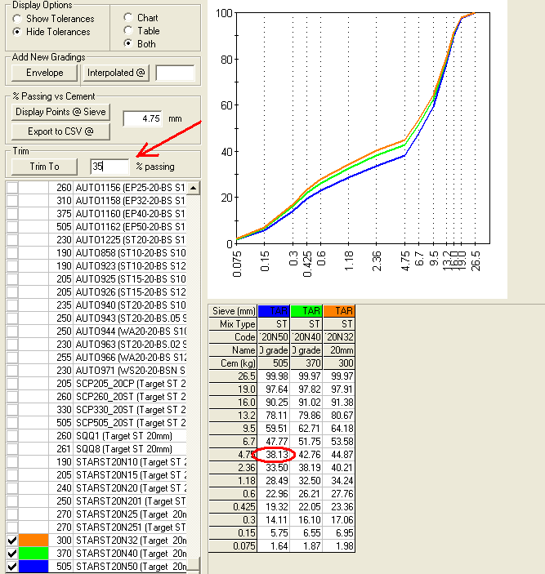Select the Show Tolerances radio button
This screenshot has height=574, width=545.
18,19
